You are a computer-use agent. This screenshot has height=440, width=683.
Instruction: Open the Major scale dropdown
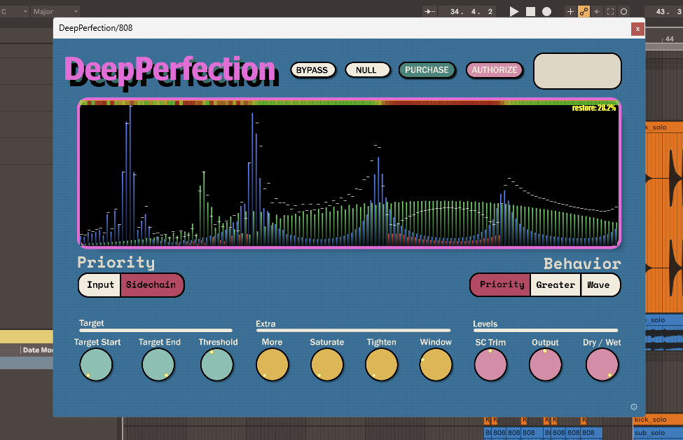56,11
